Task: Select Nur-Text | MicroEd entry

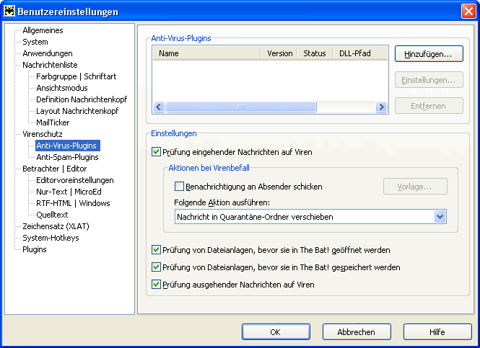Action: [69, 192]
